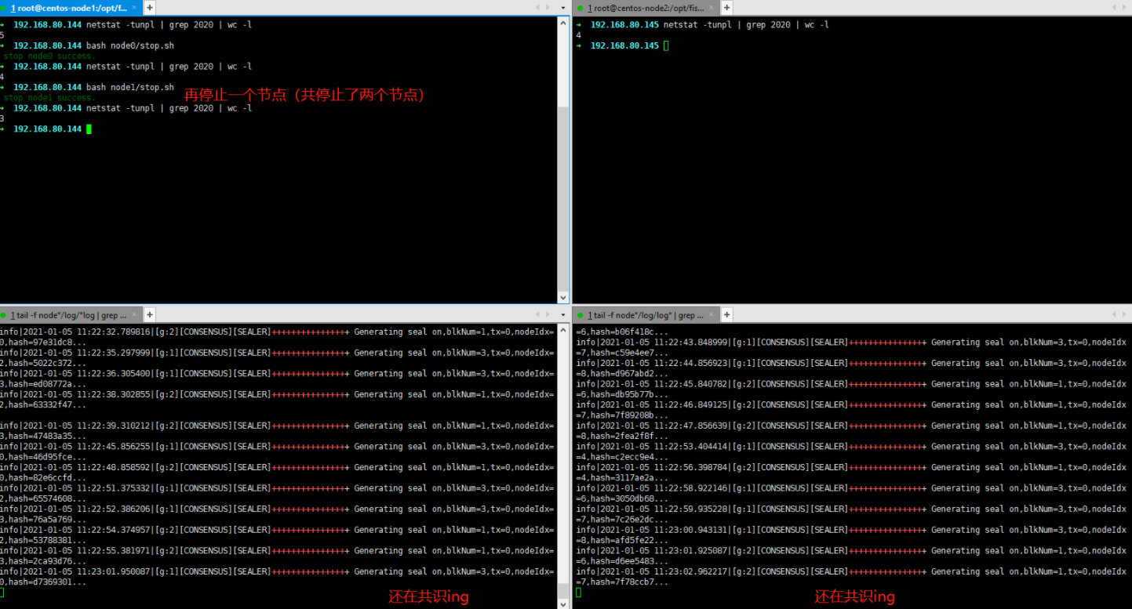
Task: Click green status dot on bottom-right log tab
Action: (580, 315)
